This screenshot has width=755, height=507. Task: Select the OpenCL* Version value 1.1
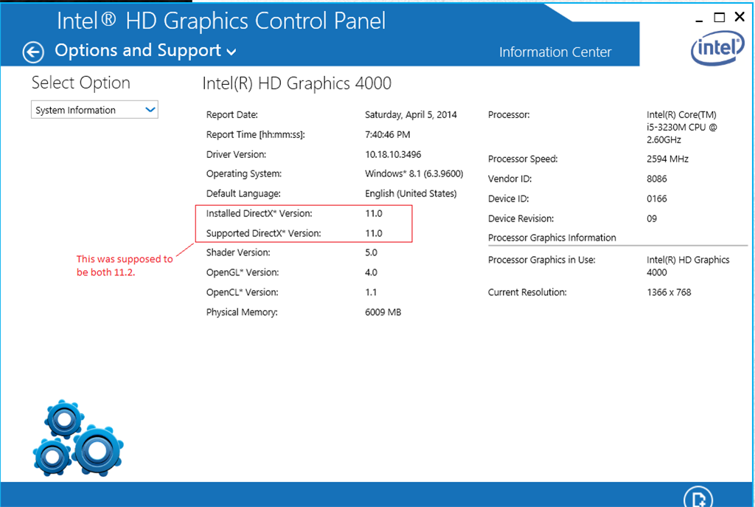(371, 292)
